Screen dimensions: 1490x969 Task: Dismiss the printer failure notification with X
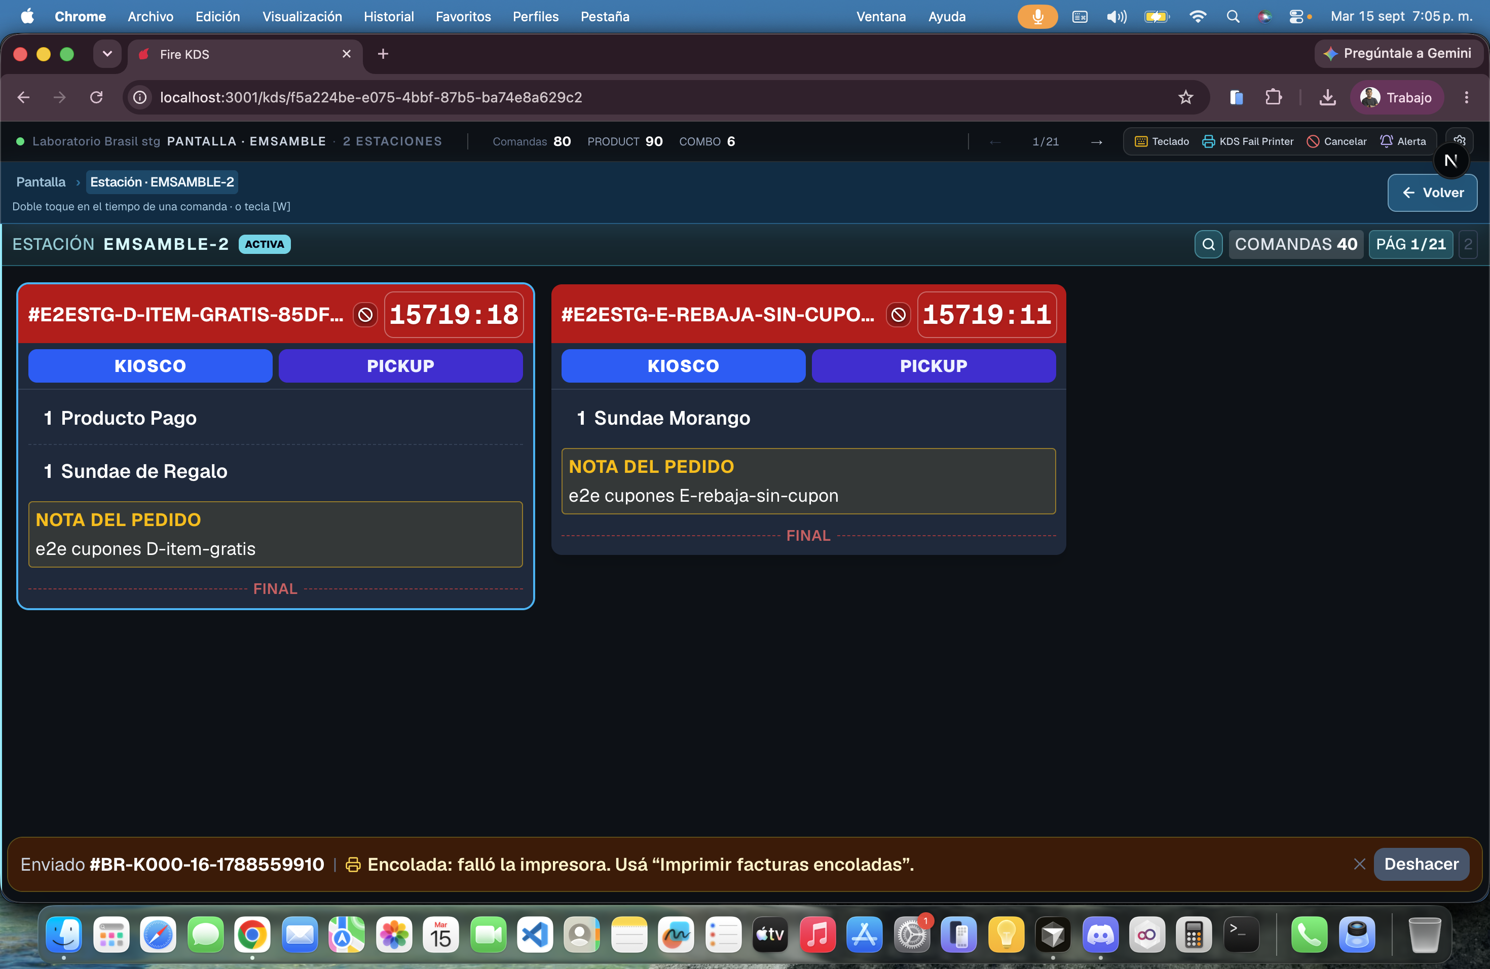(1359, 864)
